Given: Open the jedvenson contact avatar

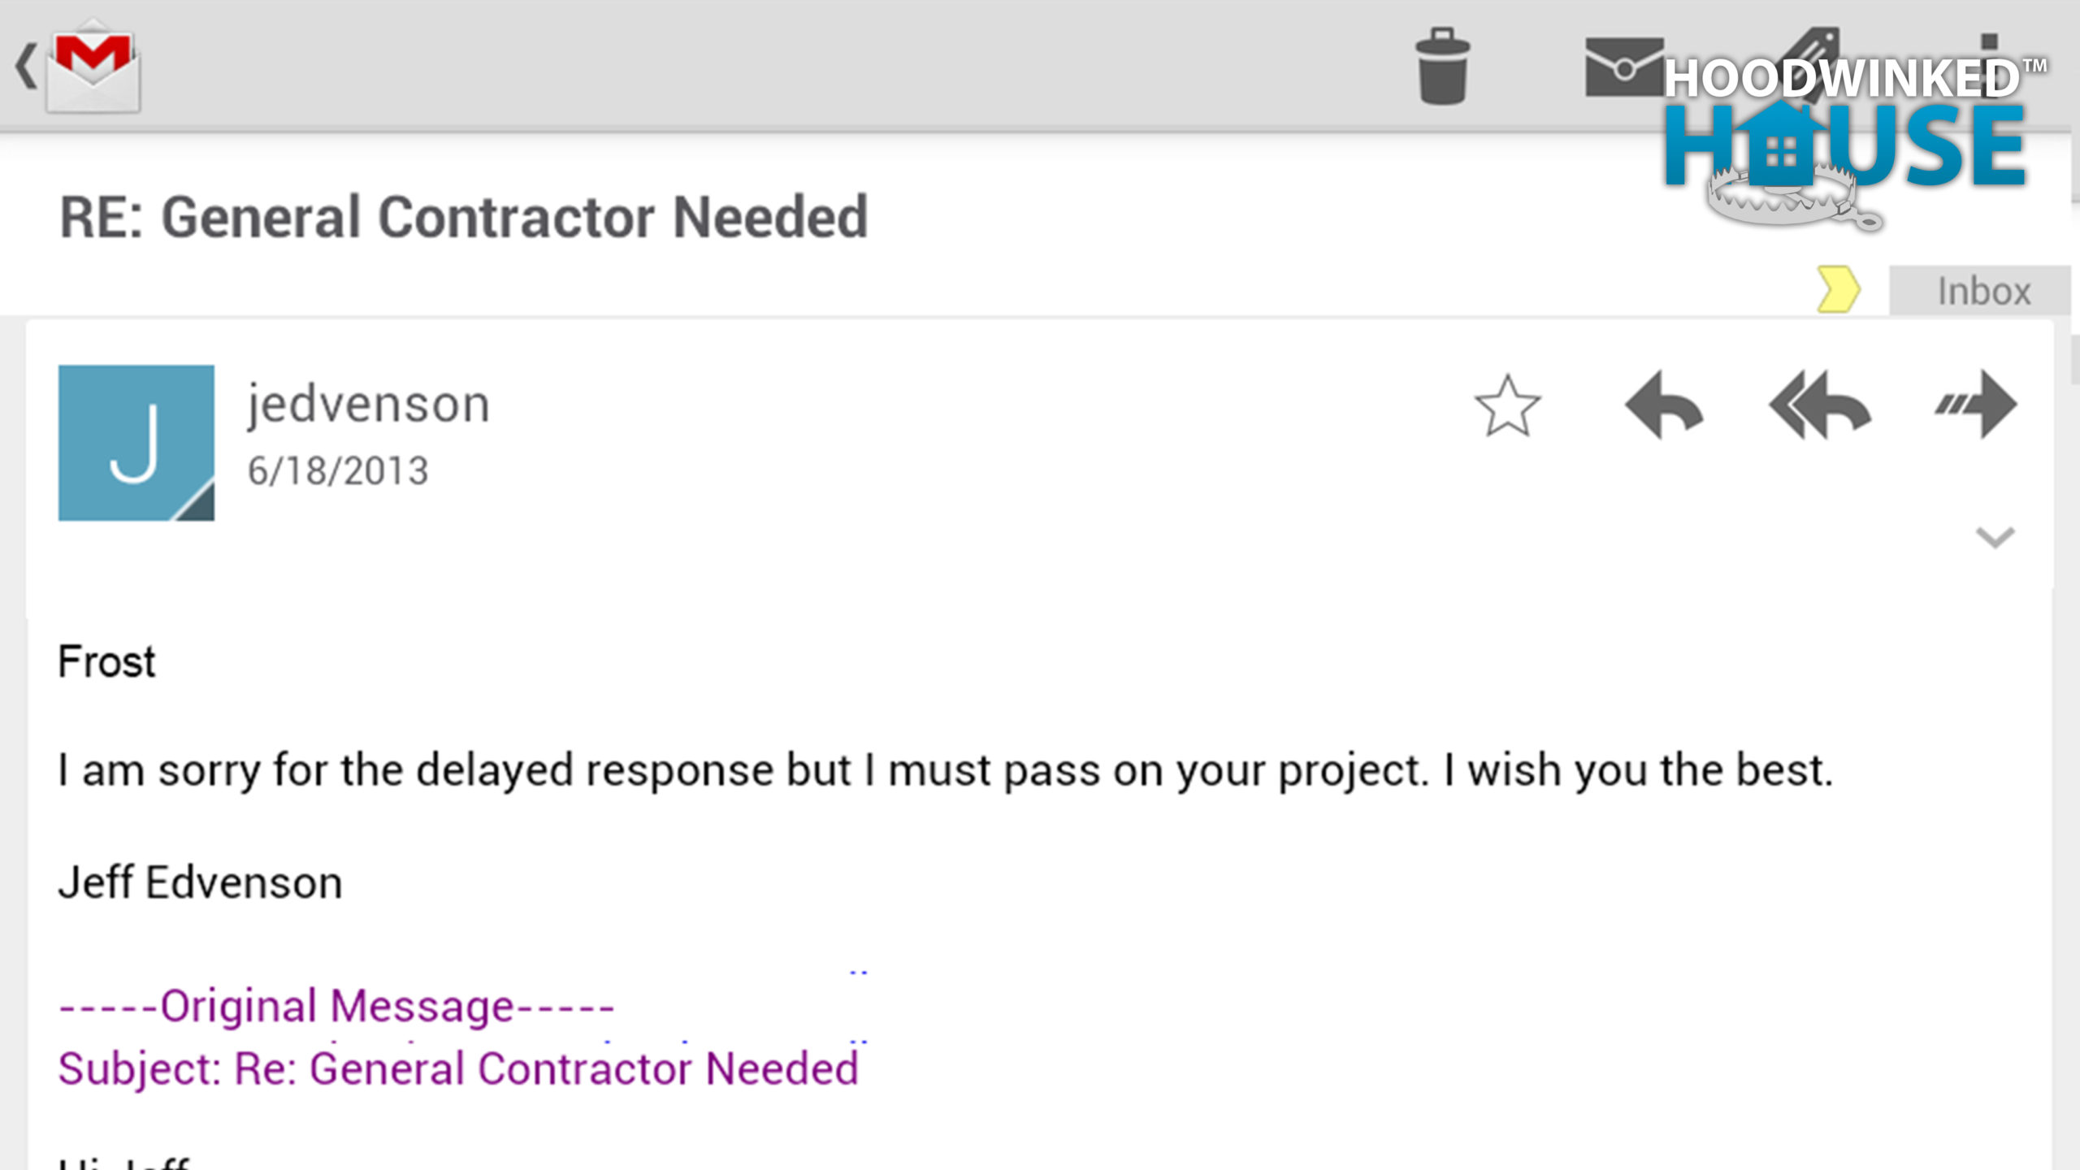Looking at the screenshot, I should click(136, 443).
